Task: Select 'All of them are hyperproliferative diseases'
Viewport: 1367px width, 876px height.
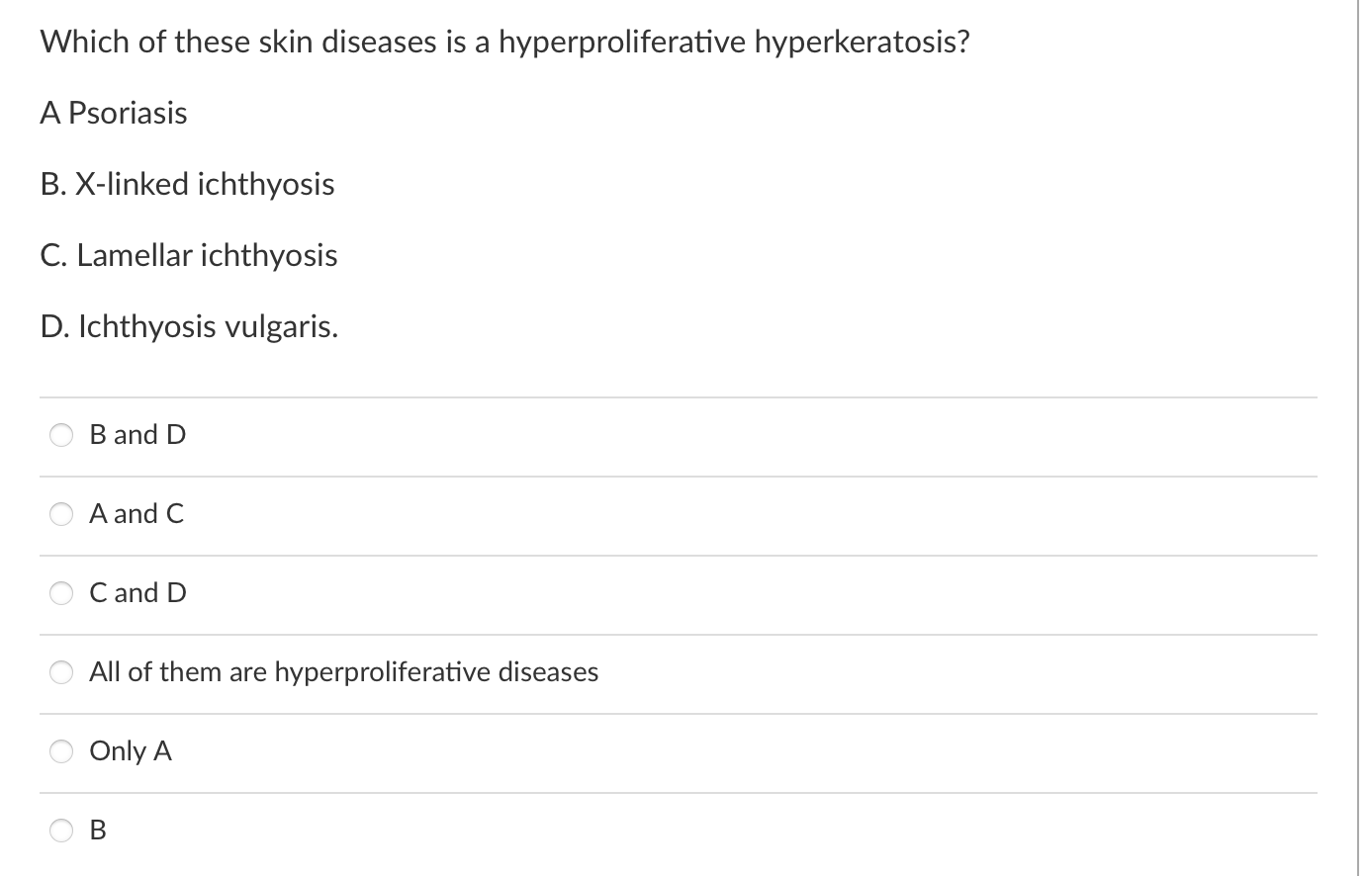Action: pos(61,671)
